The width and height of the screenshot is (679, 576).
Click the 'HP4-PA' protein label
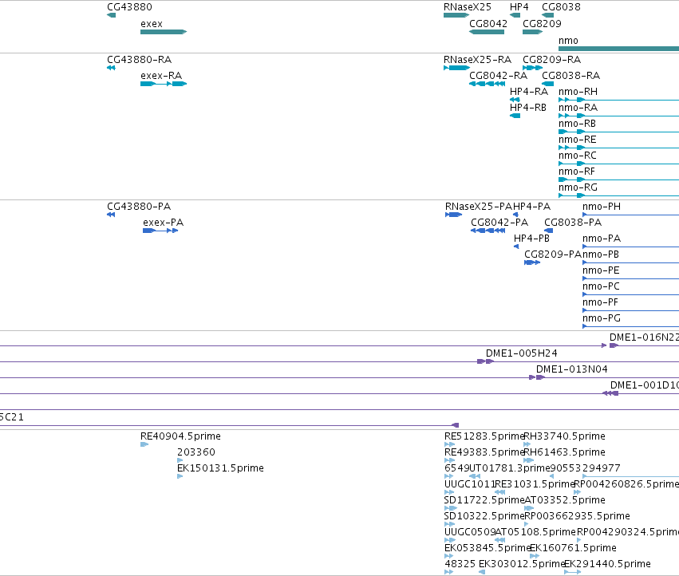pos(531,206)
